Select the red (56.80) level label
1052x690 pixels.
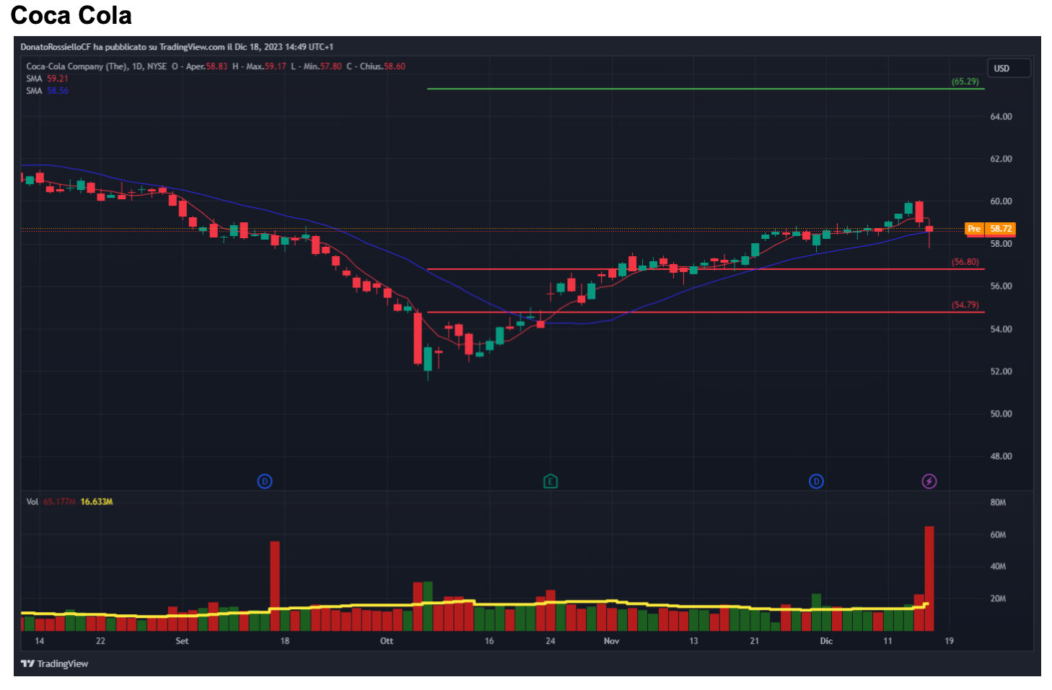[x=965, y=262]
